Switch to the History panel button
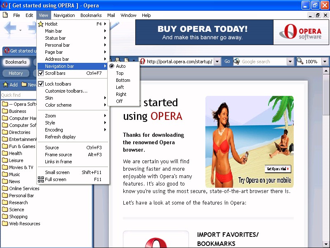The width and height of the screenshot is (330, 248). tap(16, 73)
